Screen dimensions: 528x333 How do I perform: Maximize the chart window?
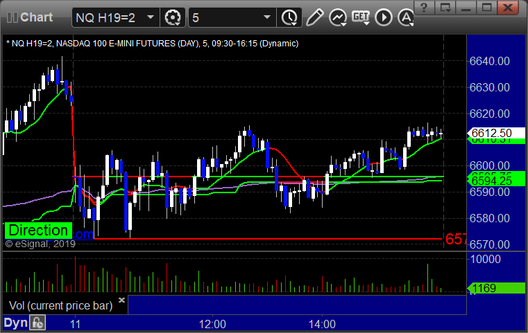486,8
